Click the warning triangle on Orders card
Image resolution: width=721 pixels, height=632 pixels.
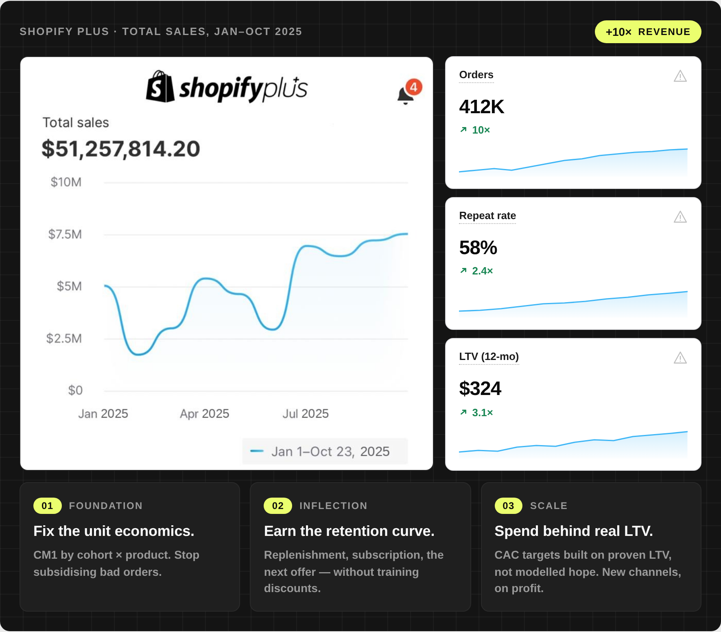coord(680,76)
